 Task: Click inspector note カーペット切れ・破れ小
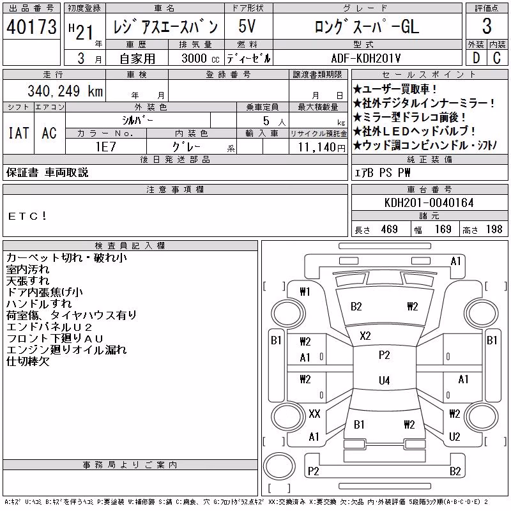[66, 257]
